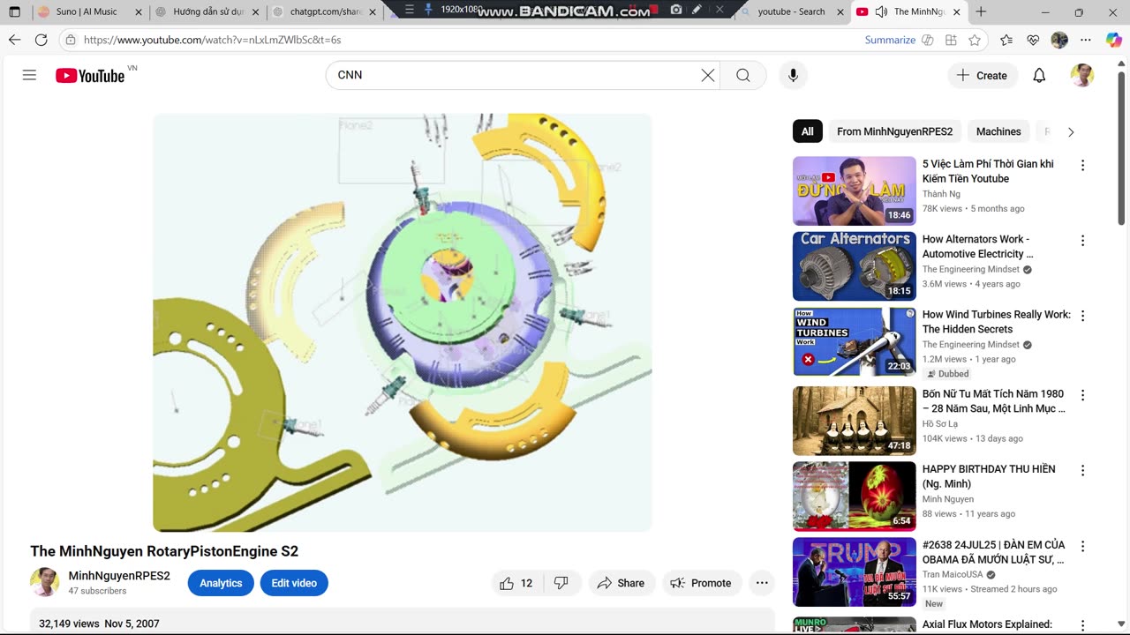Open the MinhNguyenRPES2 channel name link
This screenshot has width=1130, height=635.
click(119, 576)
